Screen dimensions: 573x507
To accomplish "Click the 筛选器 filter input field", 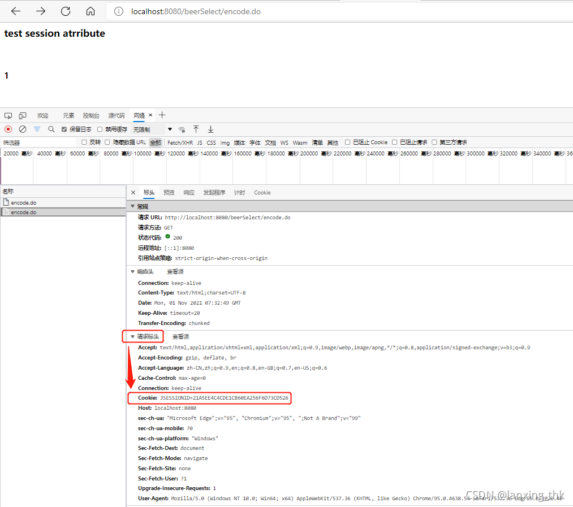I will point(38,142).
